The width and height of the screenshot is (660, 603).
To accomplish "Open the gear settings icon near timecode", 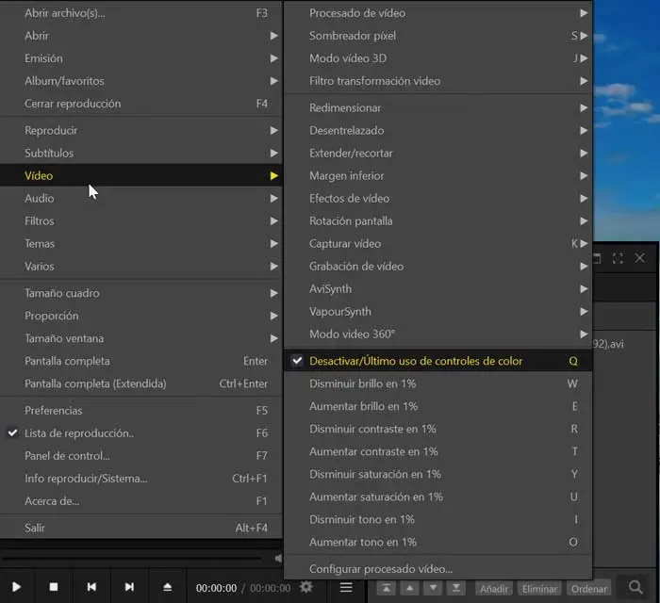I will coord(306,587).
